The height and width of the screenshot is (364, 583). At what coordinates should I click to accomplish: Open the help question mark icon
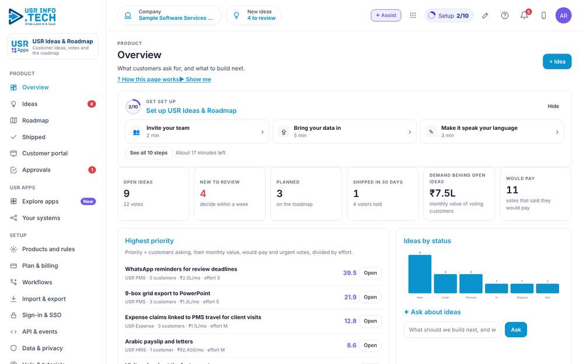click(x=504, y=15)
